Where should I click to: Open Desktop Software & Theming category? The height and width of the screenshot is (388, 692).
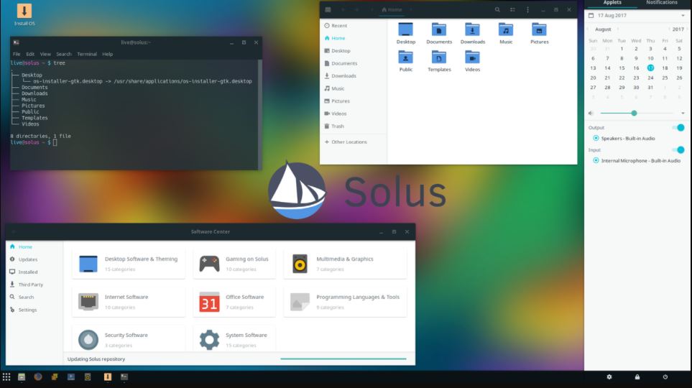[129, 264]
